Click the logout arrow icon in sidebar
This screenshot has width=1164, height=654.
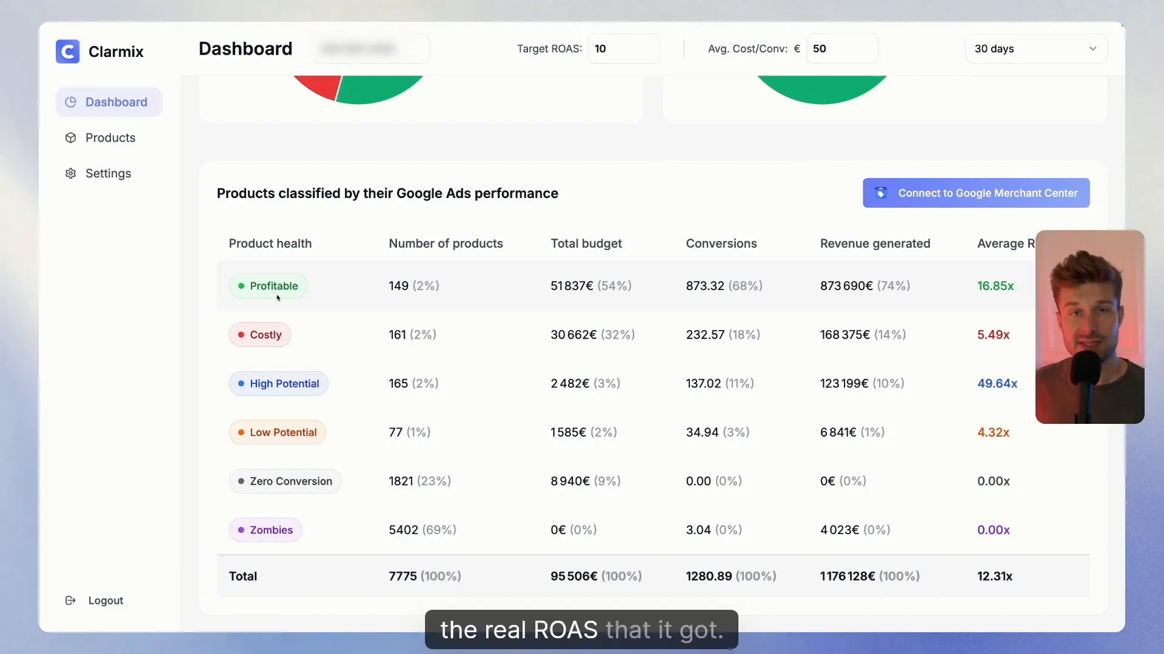tap(70, 600)
